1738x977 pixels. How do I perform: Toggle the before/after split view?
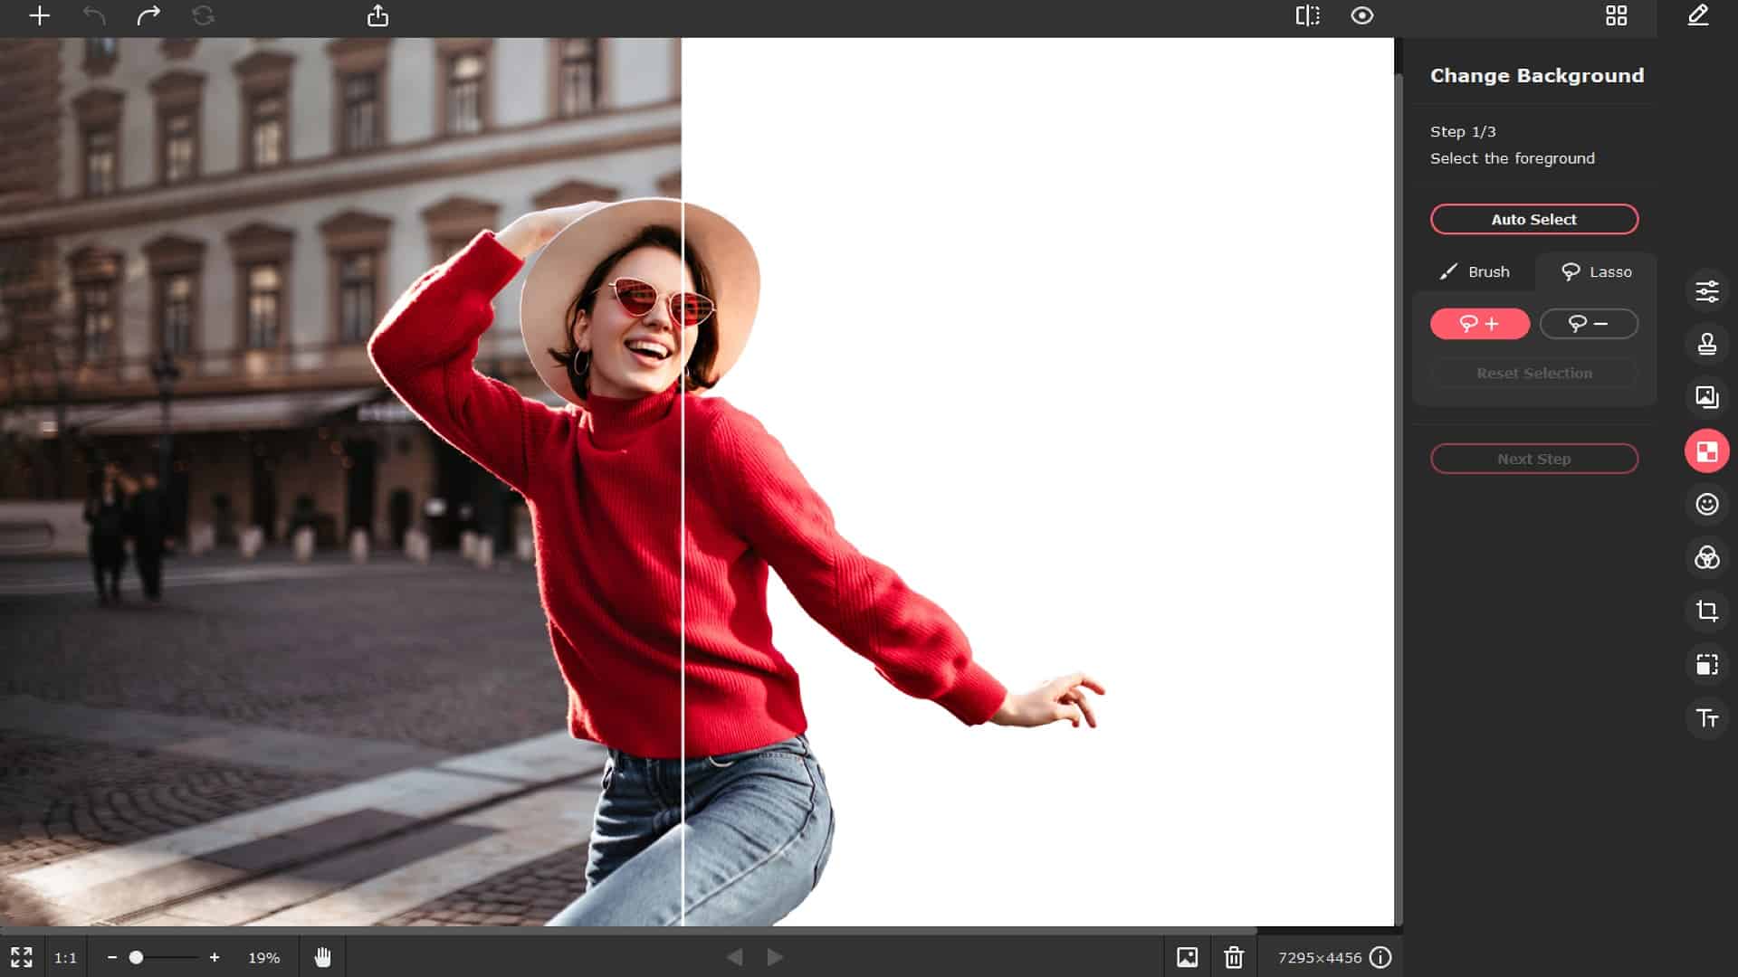click(1307, 16)
